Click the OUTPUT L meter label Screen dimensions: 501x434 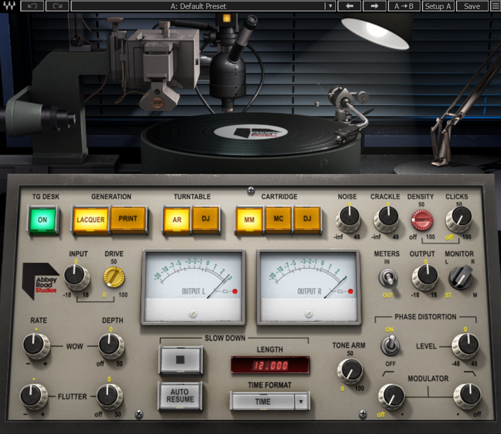[193, 291]
